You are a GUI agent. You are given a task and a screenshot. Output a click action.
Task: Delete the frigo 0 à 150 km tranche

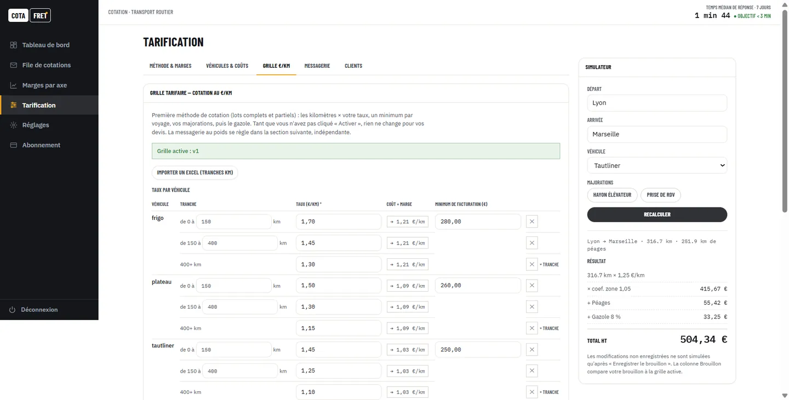point(531,222)
